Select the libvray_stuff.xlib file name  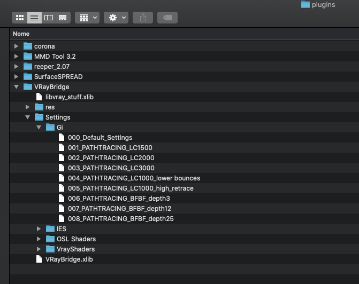pyautogui.click(x=70, y=97)
